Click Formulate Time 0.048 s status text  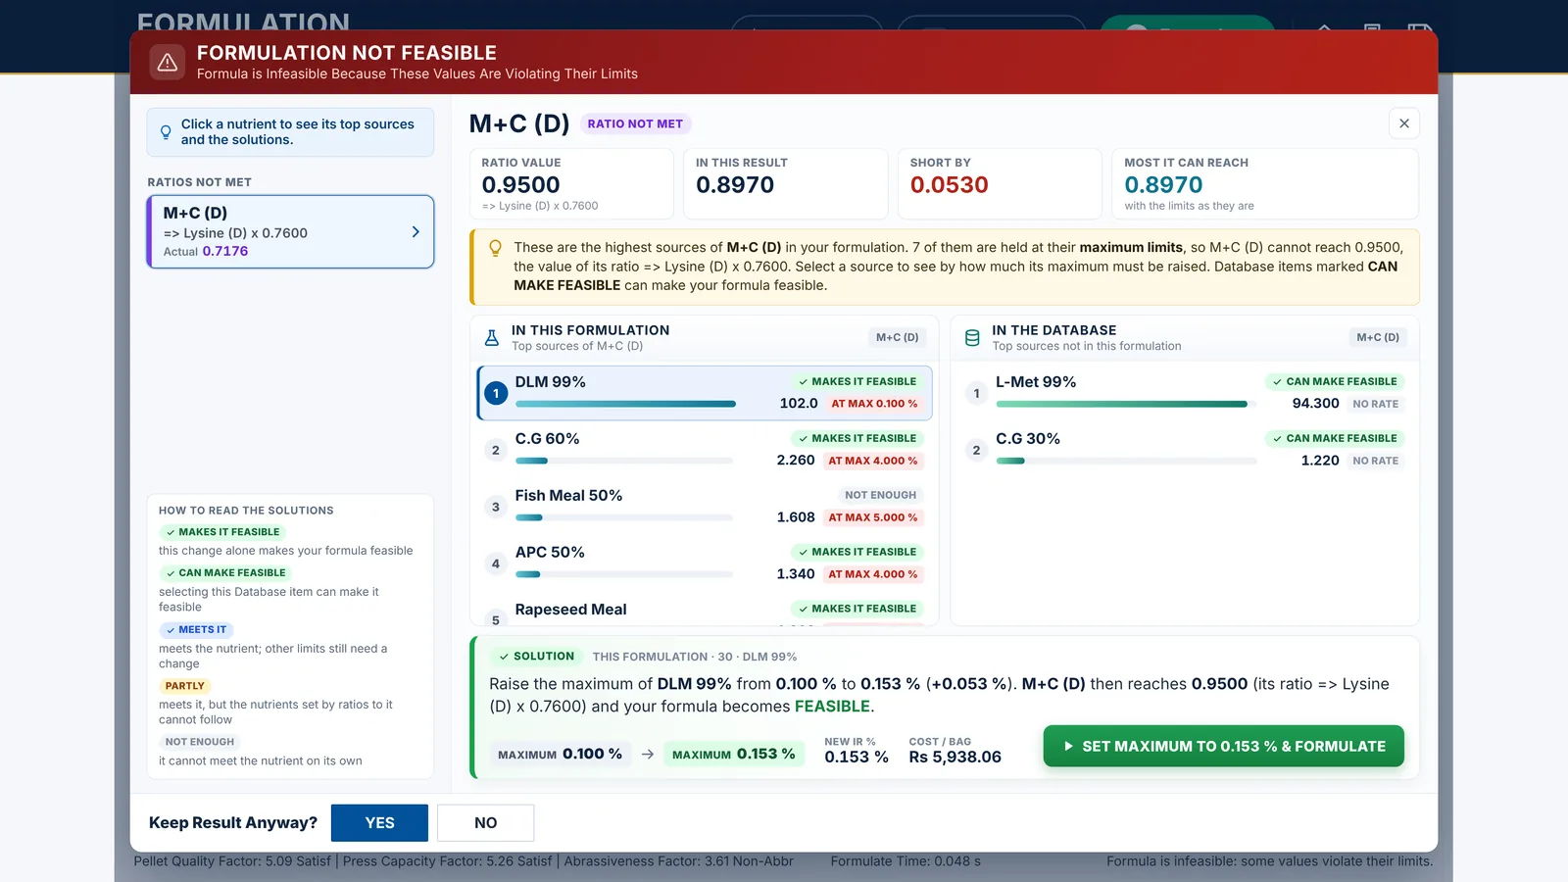click(906, 861)
